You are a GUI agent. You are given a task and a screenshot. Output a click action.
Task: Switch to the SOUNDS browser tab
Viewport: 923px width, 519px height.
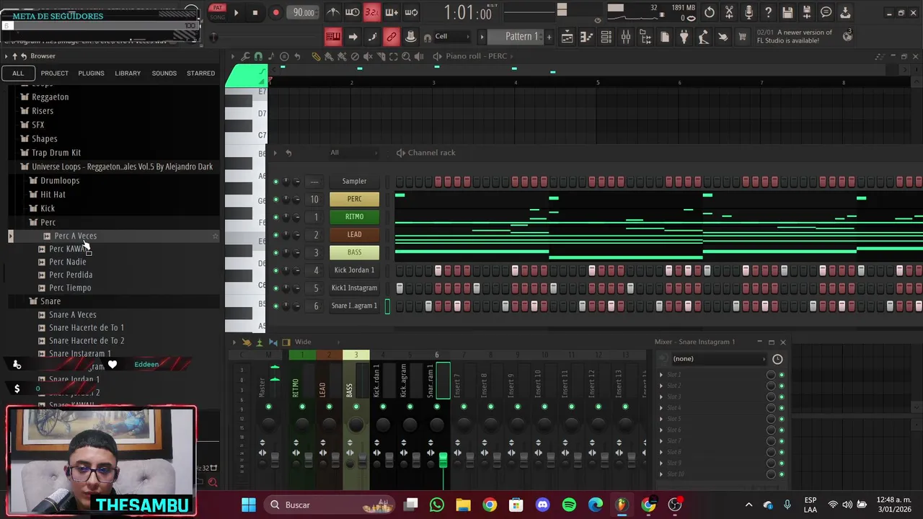[x=164, y=73]
